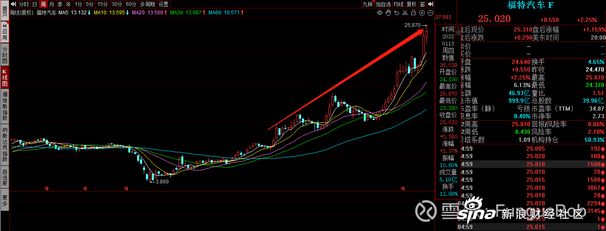The width and height of the screenshot is (606, 231).
Task: Click the MA30: 13.087 indicator label
Action: [x=185, y=13]
